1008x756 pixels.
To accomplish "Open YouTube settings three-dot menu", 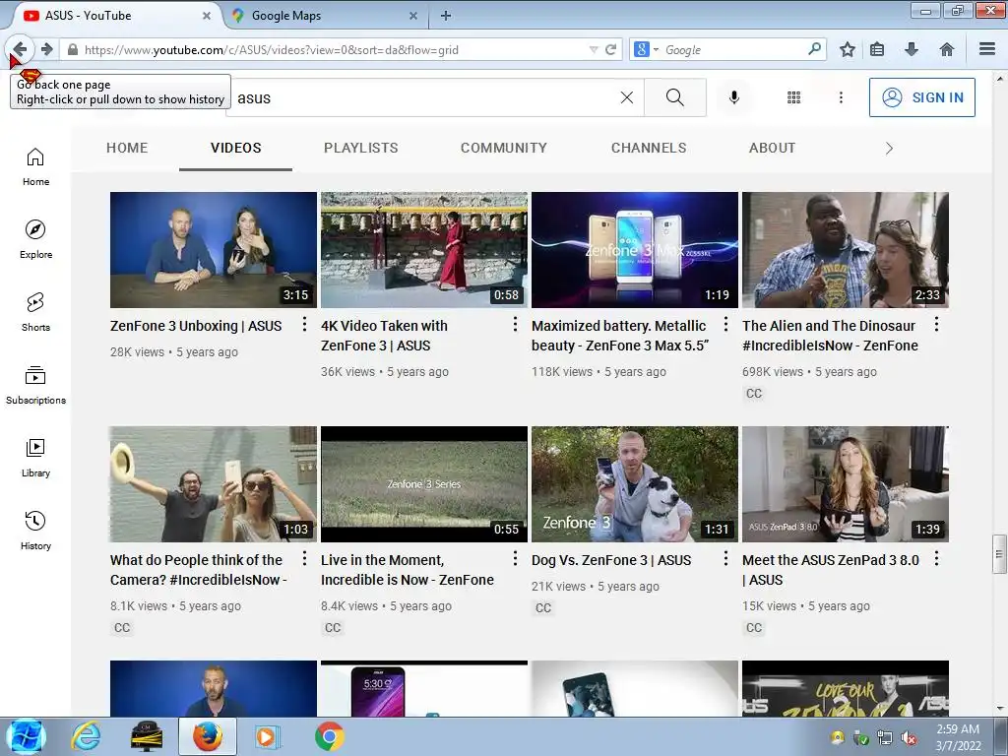I will pos(841,97).
